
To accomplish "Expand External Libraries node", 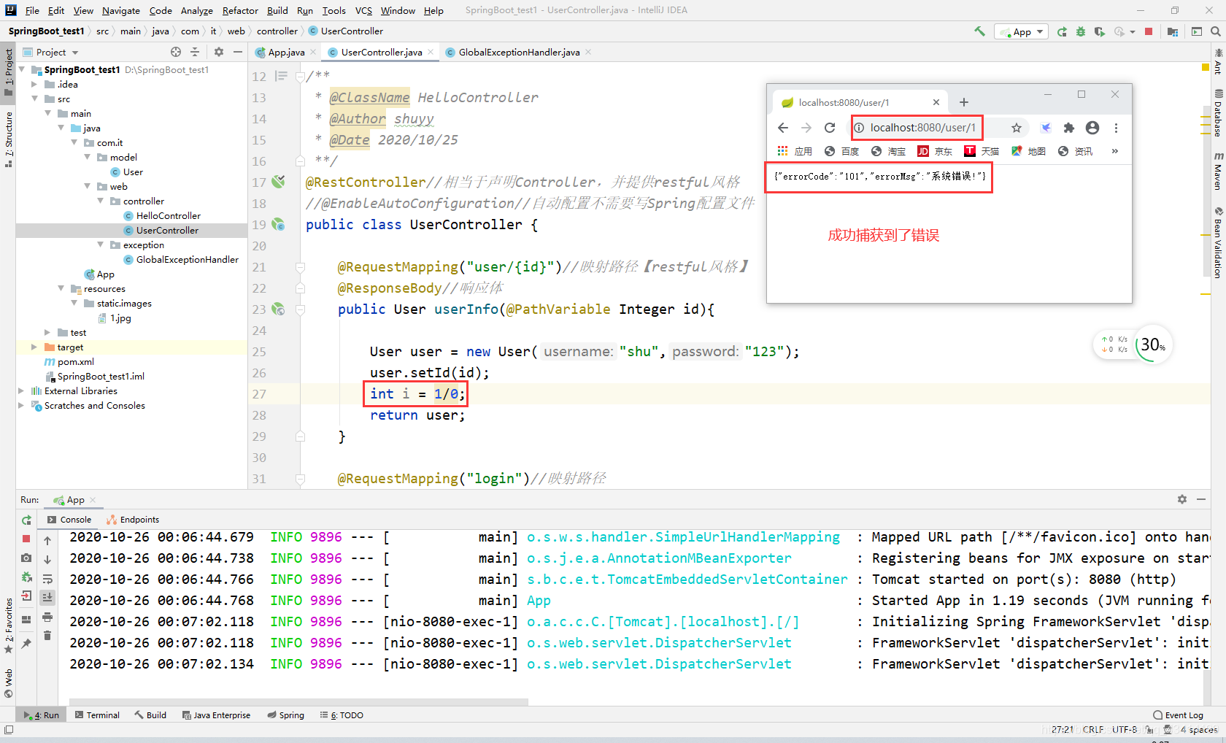I will 21,391.
